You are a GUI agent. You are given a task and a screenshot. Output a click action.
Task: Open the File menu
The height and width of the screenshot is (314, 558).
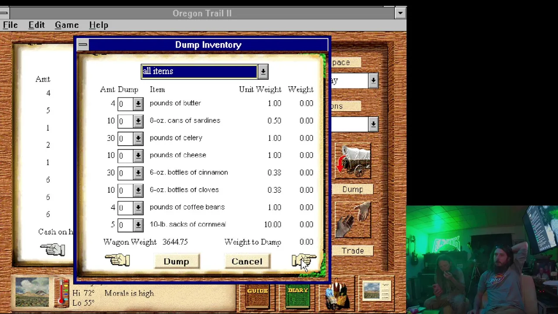point(10,25)
